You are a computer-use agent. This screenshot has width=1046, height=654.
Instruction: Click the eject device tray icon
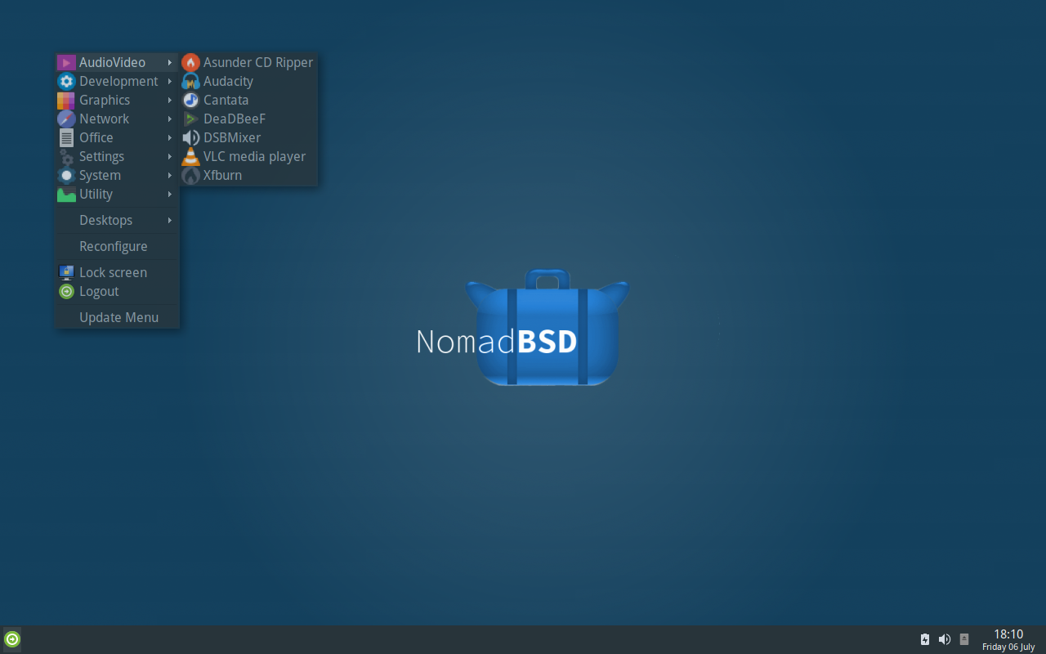pos(964,639)
